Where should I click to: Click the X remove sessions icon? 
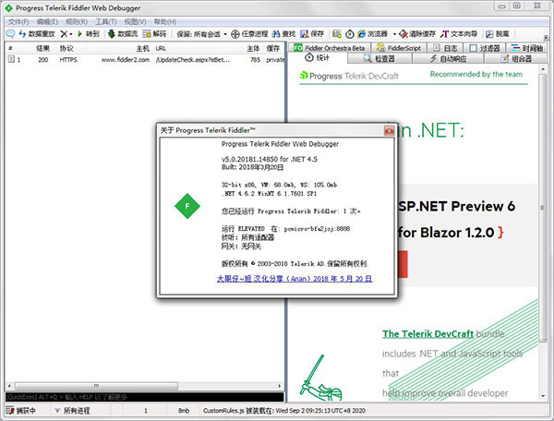pyautogui.click(x=64, y=34)
